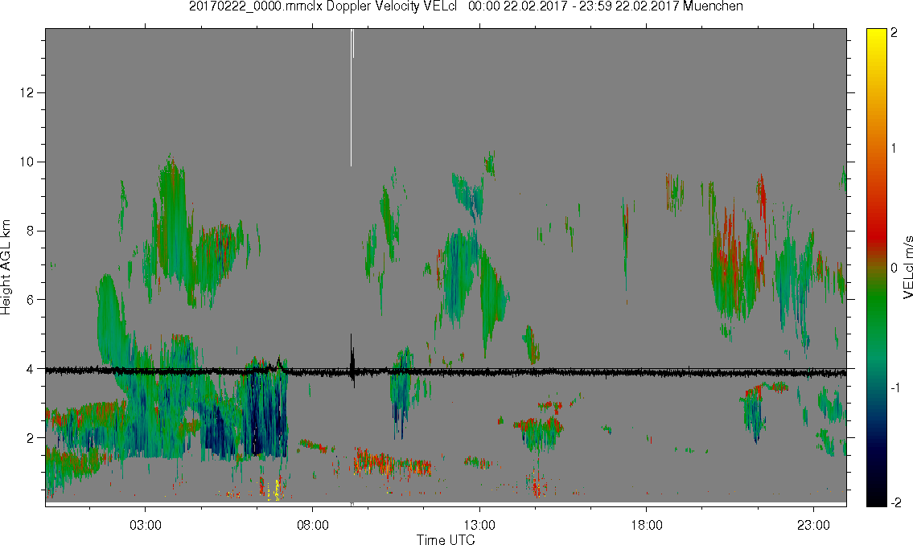Screen dimensions: 913x545
Task: Click the height label '6'
Action: tap(31, 300)
